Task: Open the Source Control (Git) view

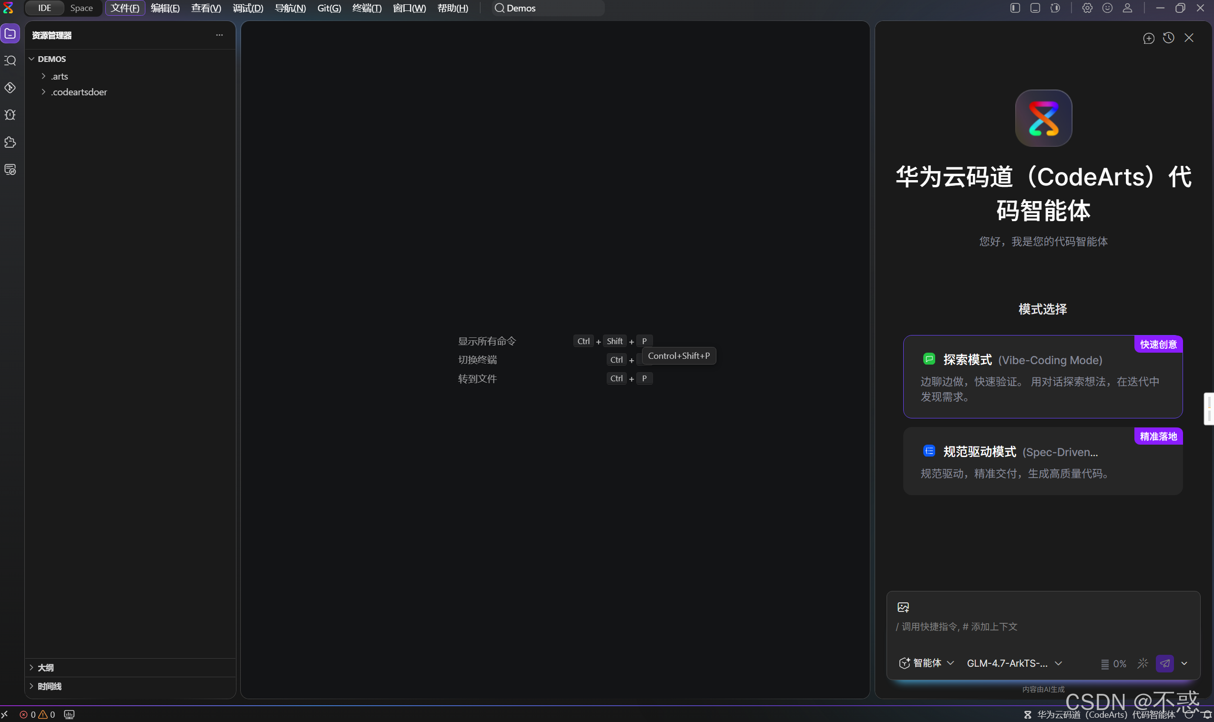Action: pyautogui.click(x=10, y=88)
